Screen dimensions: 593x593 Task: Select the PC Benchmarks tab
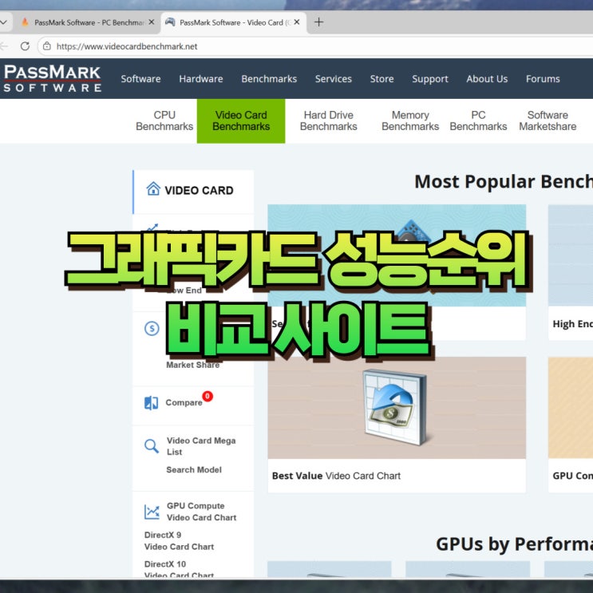pyautogui.click(x=478, y=121)
